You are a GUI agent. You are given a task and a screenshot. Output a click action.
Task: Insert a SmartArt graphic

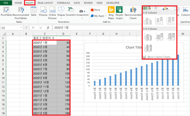pyautogui.click(x=71, y=11)
